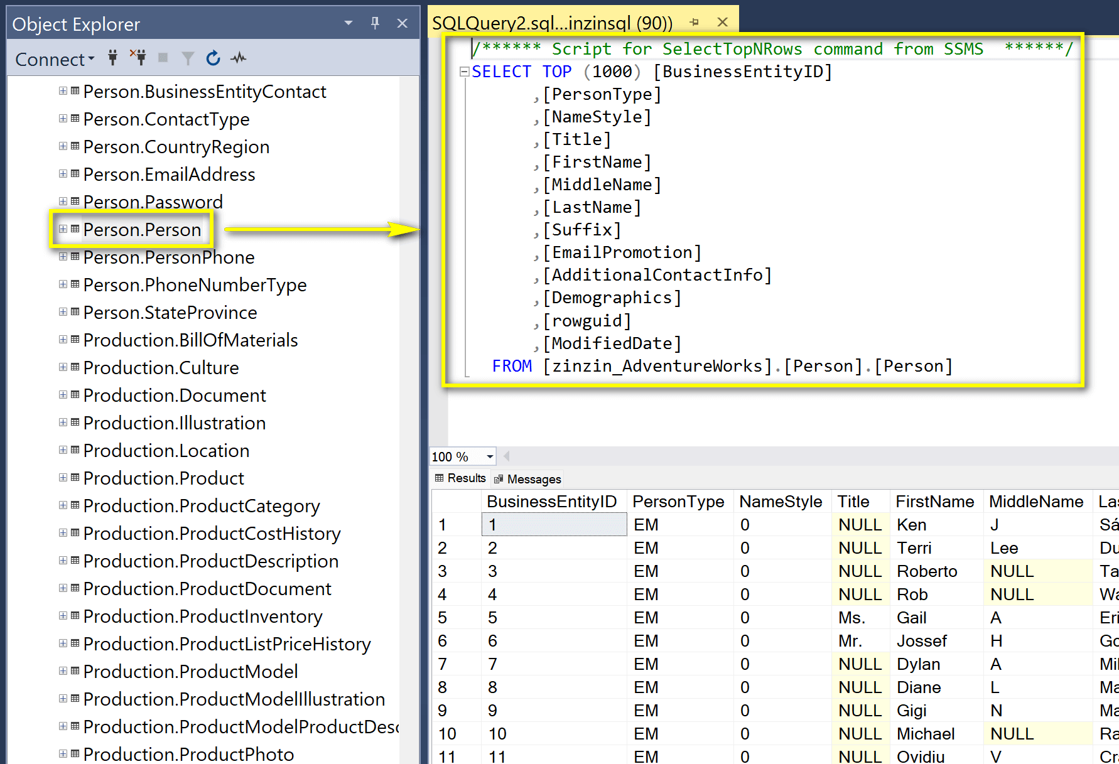Viewport: 1119px width, 764px height.
Task: Switch to the Results tab
Action: (x=461, y=478)
